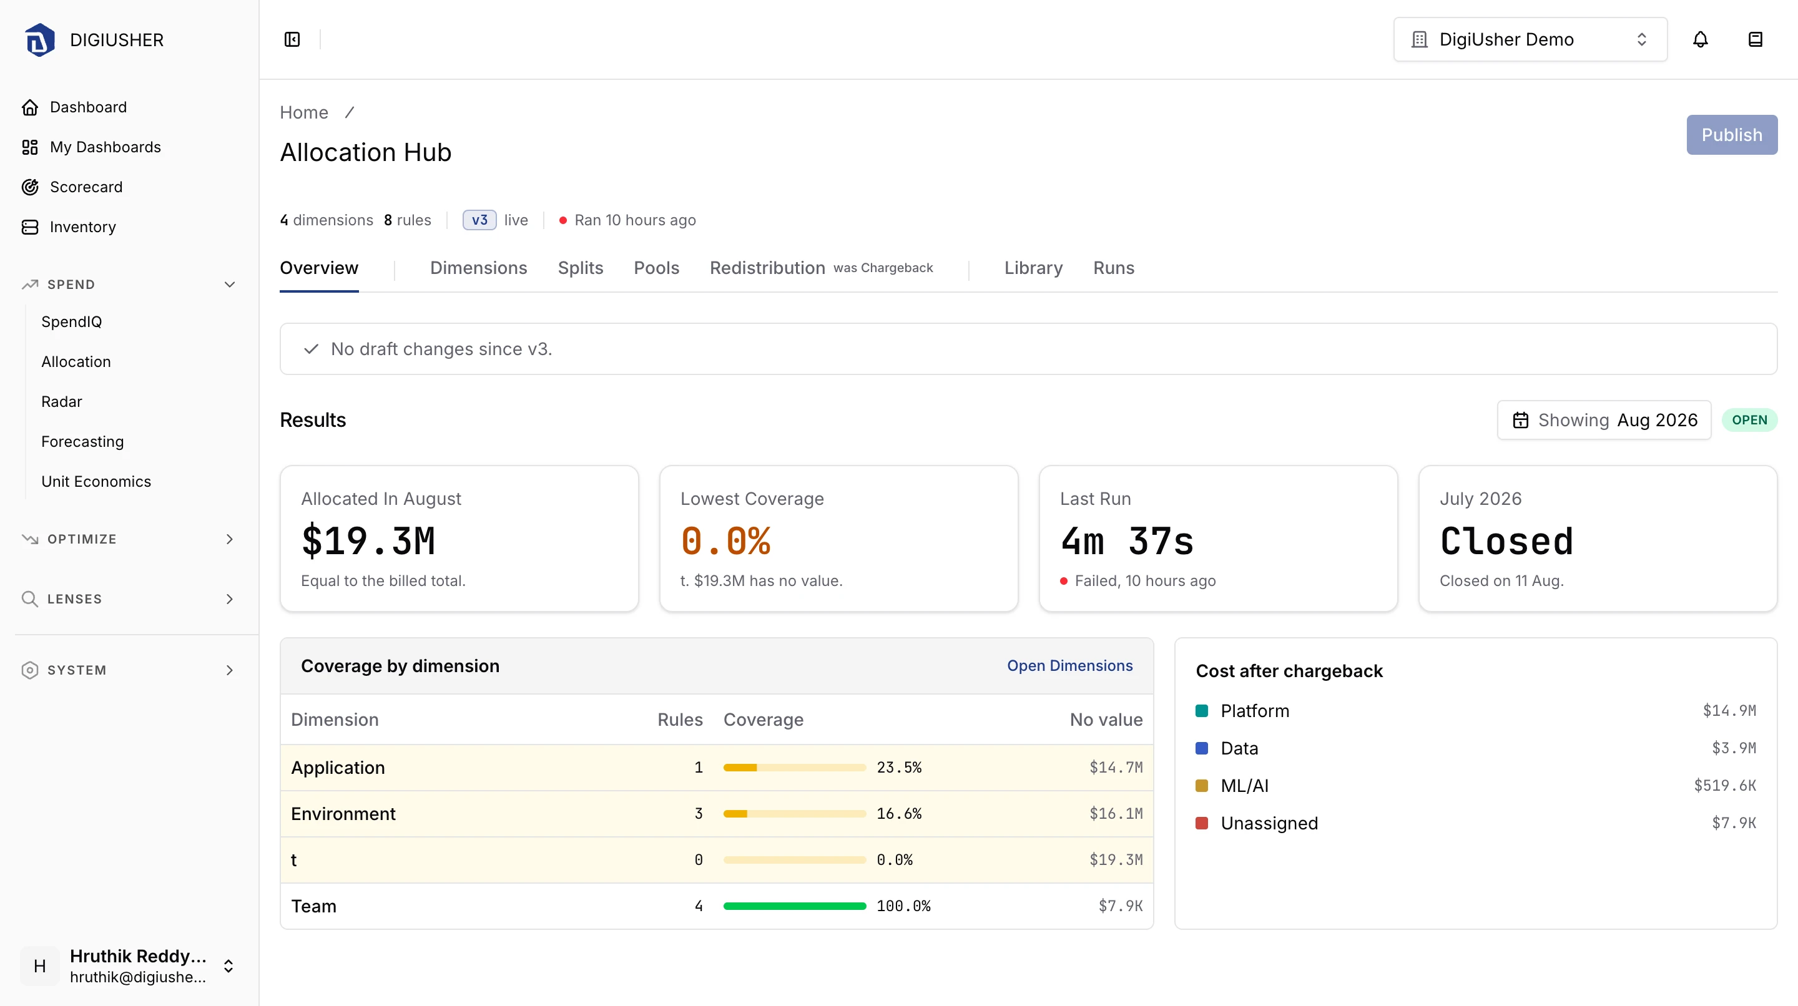Click the building icon in org selector
Image resolution: width=1798 pixels, height=1006 pixels.
pos(1420,40)
